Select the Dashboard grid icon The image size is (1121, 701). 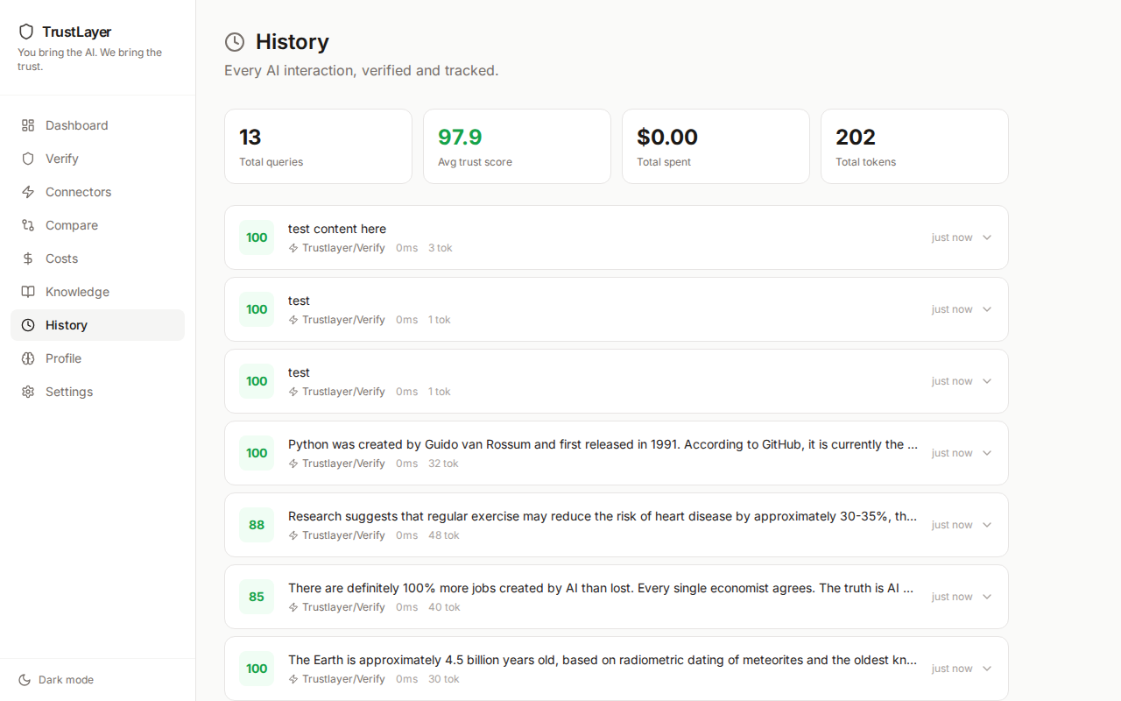click(x=26, y=125)
